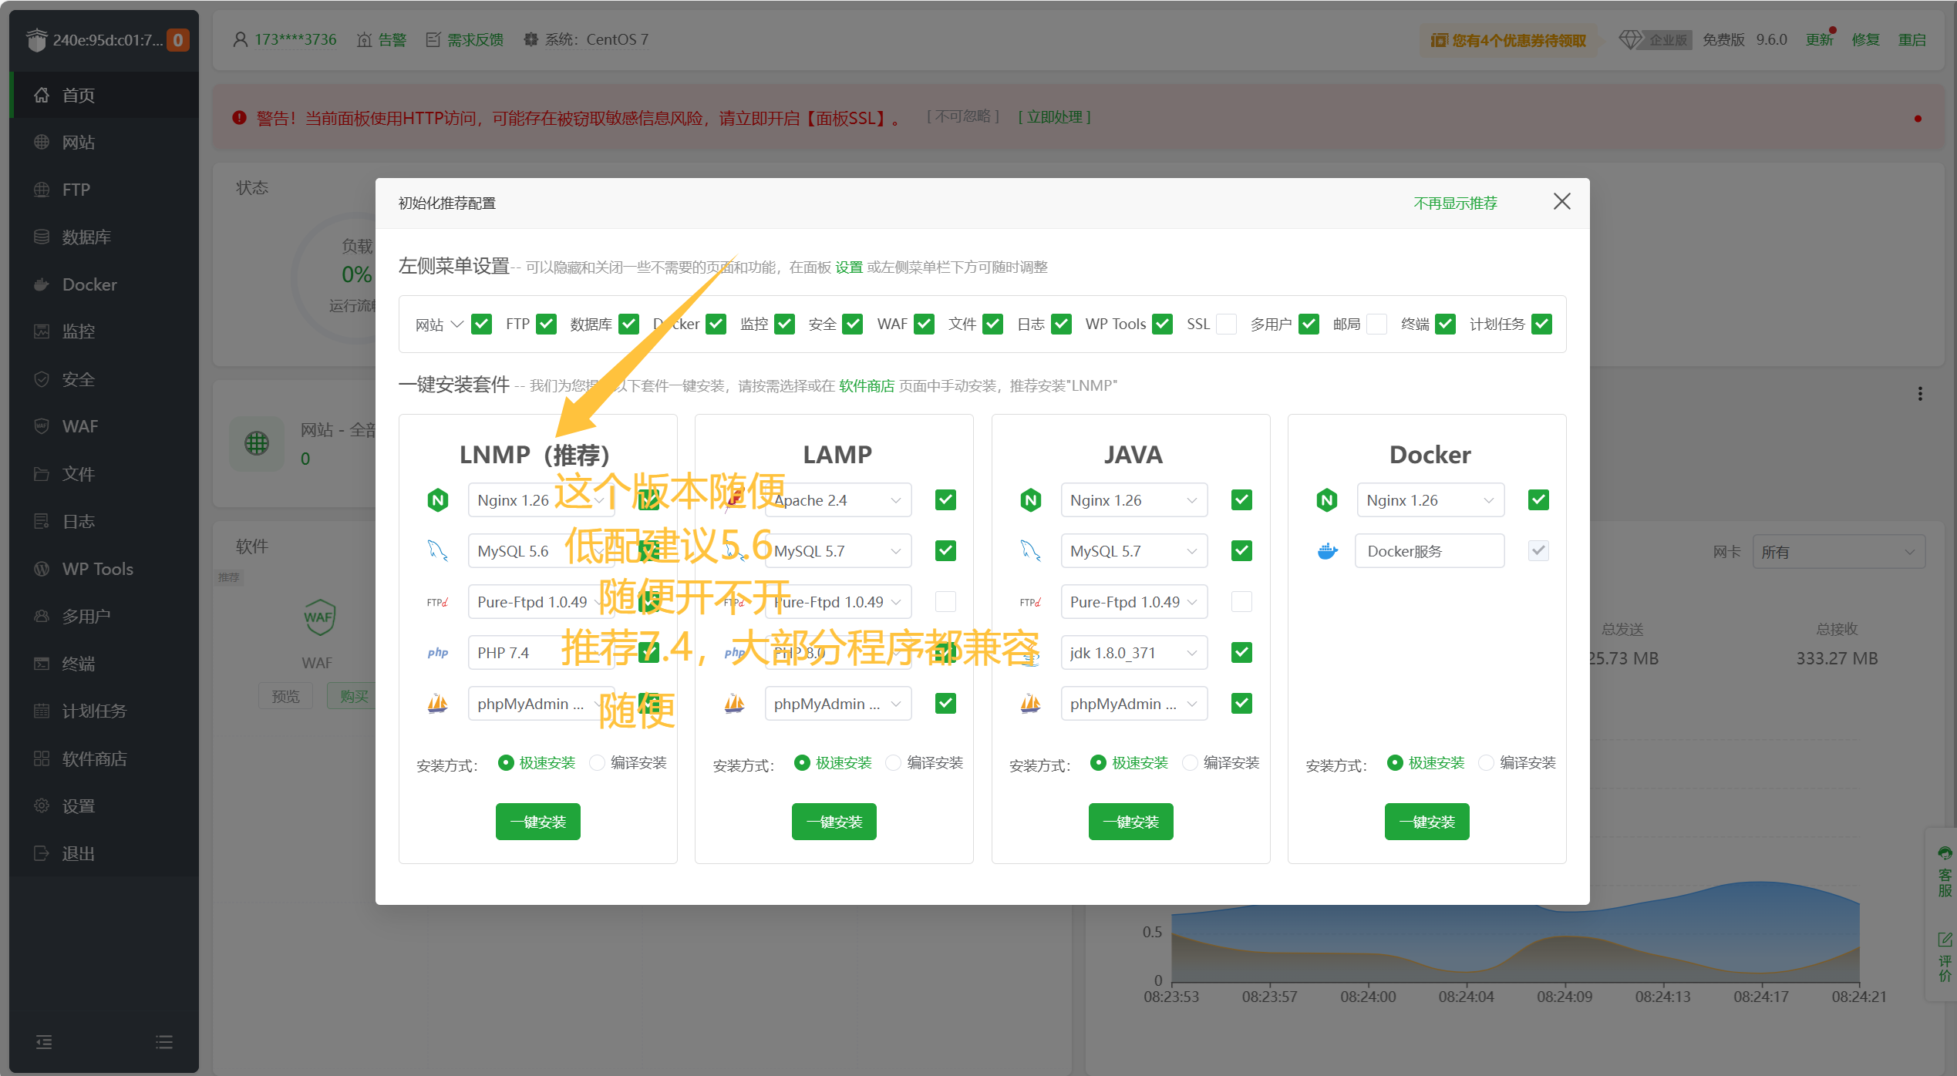The width and height of the screenshot is (1957, 1076).
Task: Enable the 邮局 mail checkbox
Action: click(x=1376, y=324)
